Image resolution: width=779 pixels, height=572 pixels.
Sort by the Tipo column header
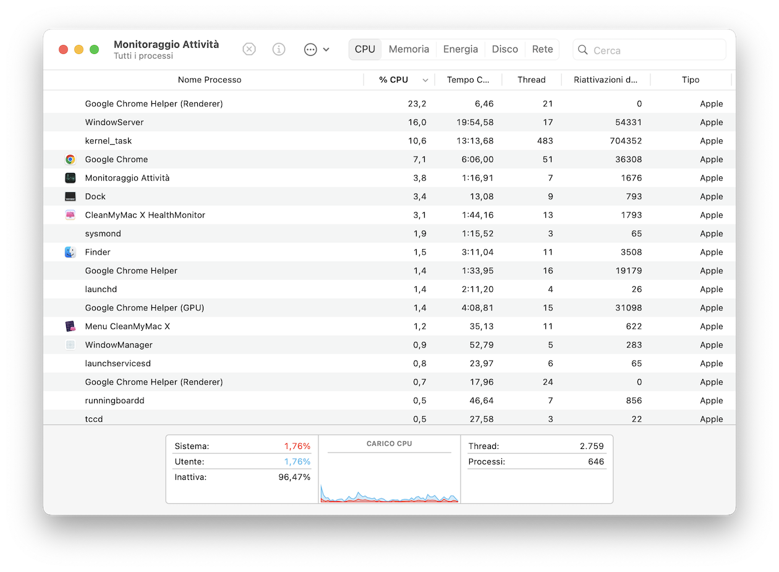(691, 80)
